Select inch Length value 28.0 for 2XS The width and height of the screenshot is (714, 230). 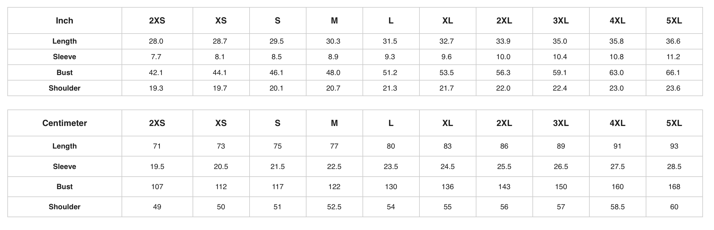coord(156,41)
